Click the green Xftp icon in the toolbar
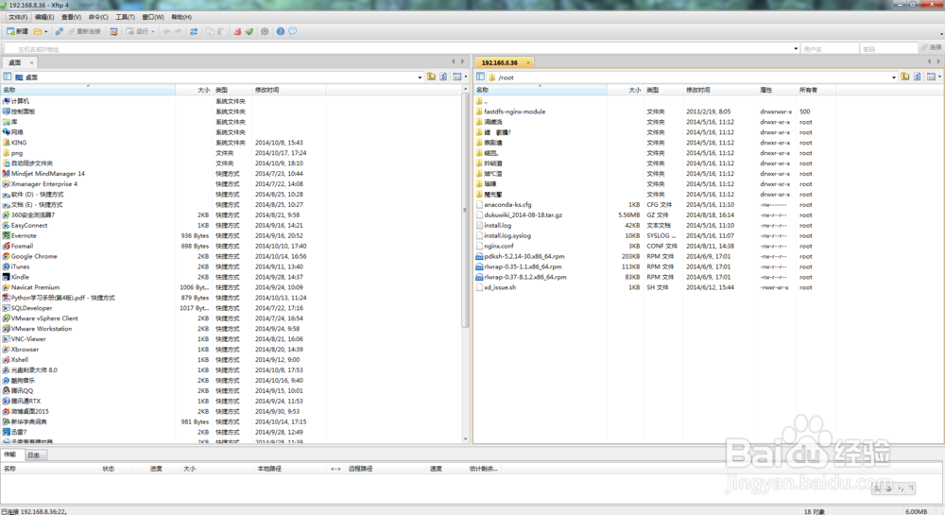 [x=249, y=31]
